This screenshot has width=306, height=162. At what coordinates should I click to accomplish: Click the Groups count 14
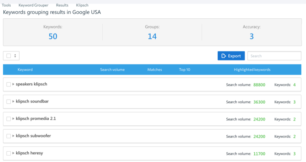(x=152, y=36)
